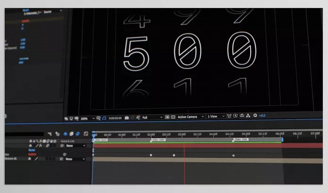The width and height of the screenshot is (328, 193).
Task: Click the 3D Layer column header icon
Action: tap(55, 141)
